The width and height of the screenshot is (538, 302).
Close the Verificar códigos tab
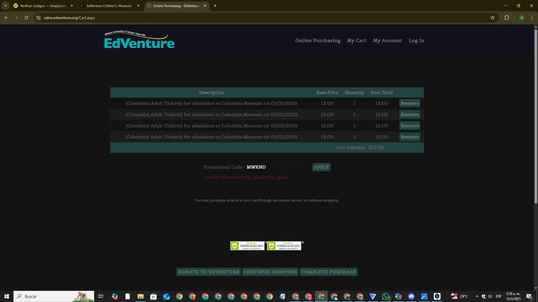click(x=72, y=6)
